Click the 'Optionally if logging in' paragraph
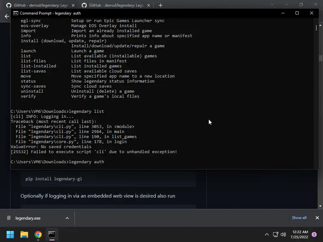 tap(98, 196)
